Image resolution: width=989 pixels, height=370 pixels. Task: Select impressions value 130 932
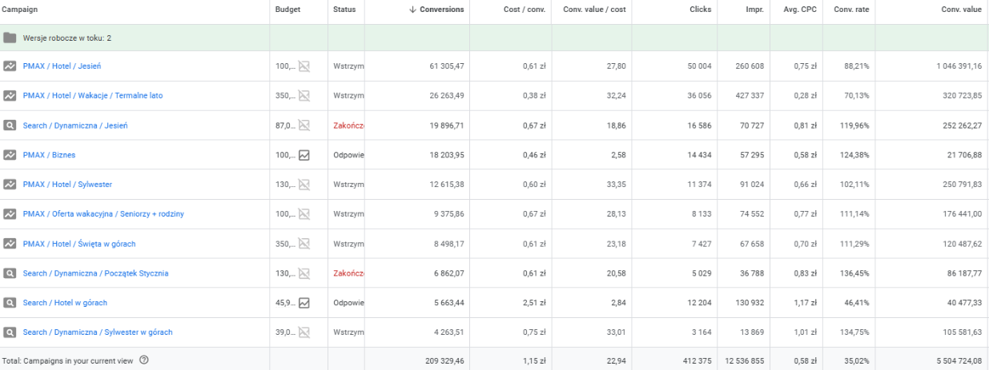(x=750, y=303)
